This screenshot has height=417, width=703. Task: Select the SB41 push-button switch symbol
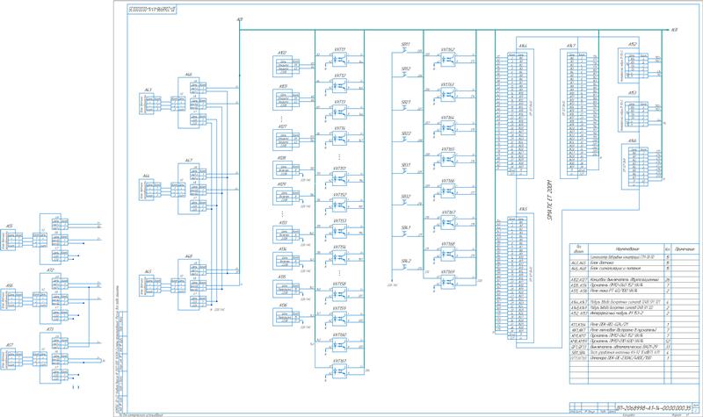[406, 234]
